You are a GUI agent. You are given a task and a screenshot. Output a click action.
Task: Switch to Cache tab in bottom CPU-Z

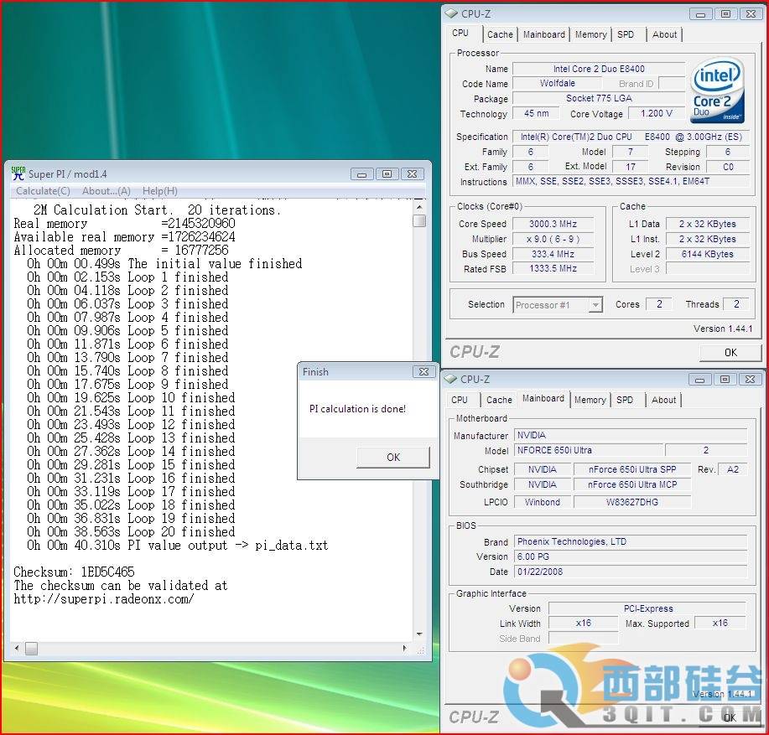pos(499,400)
